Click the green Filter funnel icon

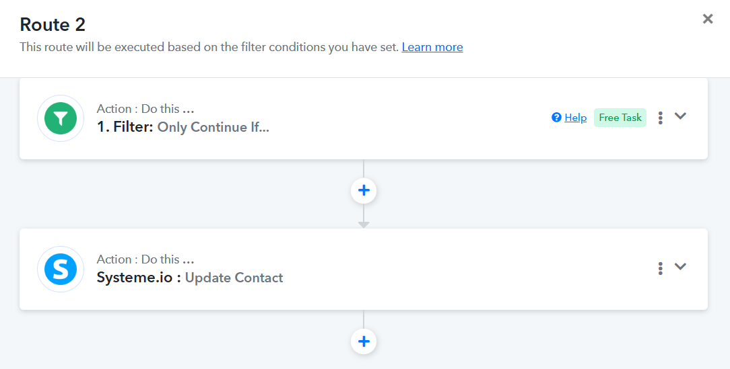(x=61, y=119)
